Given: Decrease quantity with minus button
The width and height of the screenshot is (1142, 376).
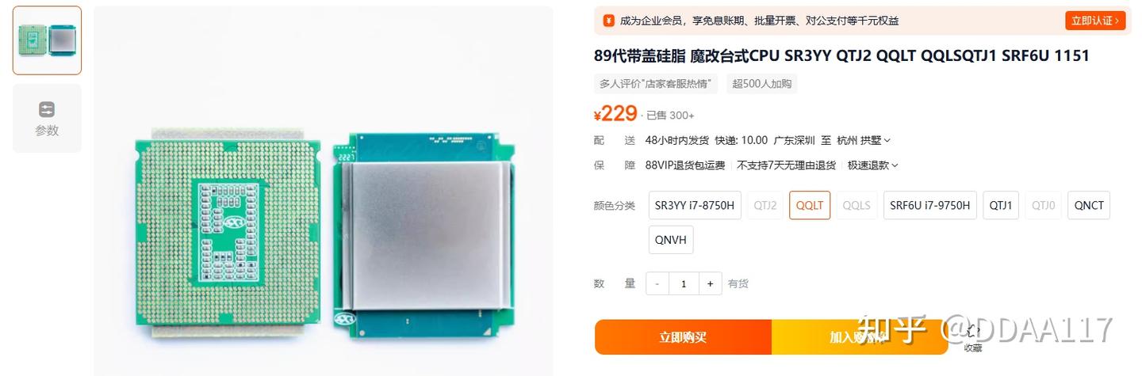Looking at the screenshot, I should pos(657,283).
